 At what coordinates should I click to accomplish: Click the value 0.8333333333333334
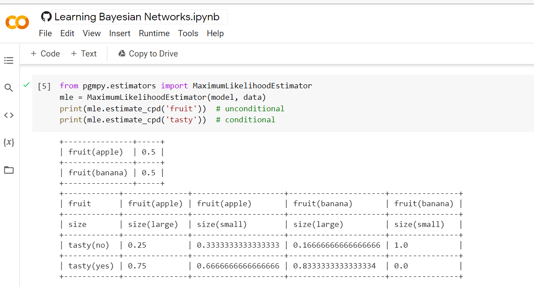[x=335, y=266]
